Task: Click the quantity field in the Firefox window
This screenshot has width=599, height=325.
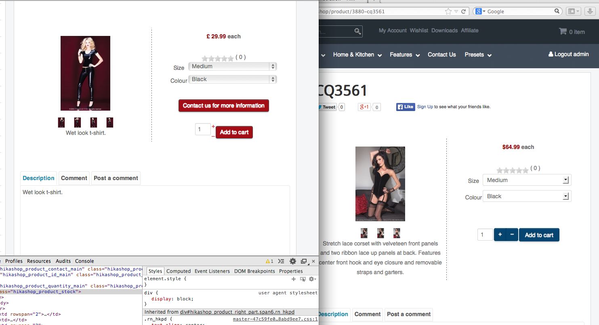Action: pyautogui.click(x=485, y=235)
